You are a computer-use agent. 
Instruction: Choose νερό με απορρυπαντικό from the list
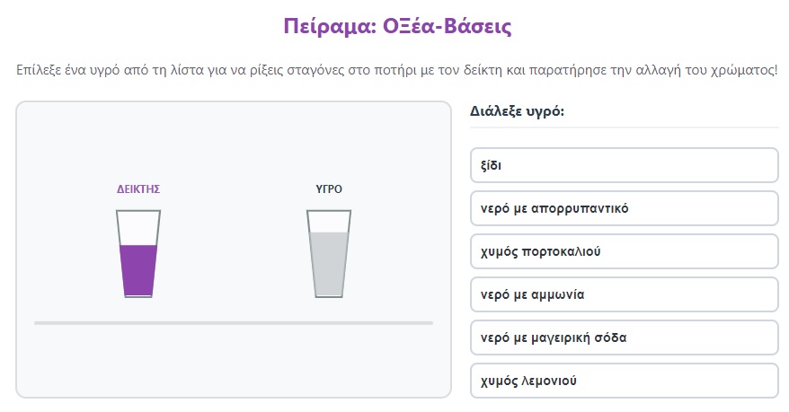point(624,208)
